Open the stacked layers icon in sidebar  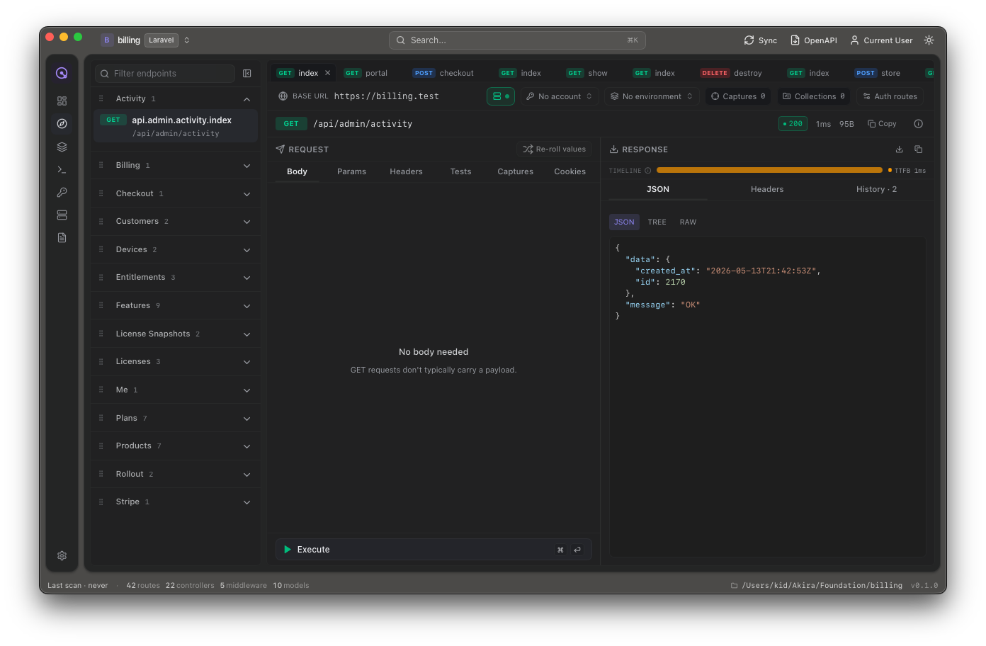tap(62, 147)
